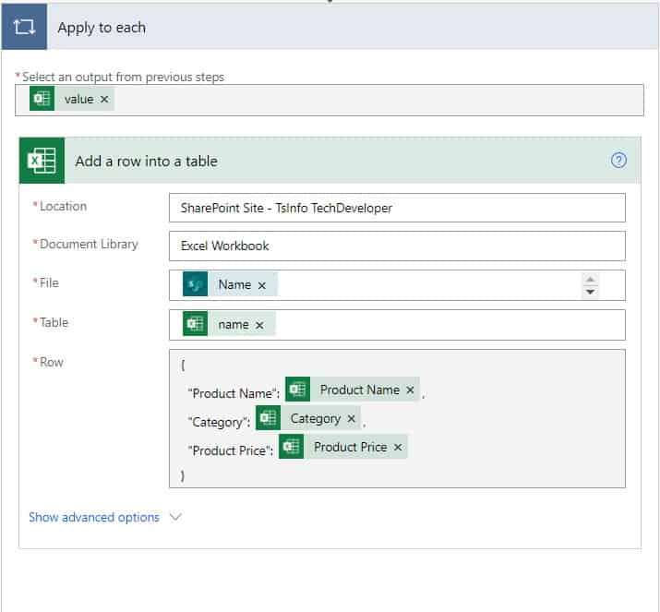Click Excel icon of Product Price token
This screenshot has height=612, width=660.
point(292,446)
